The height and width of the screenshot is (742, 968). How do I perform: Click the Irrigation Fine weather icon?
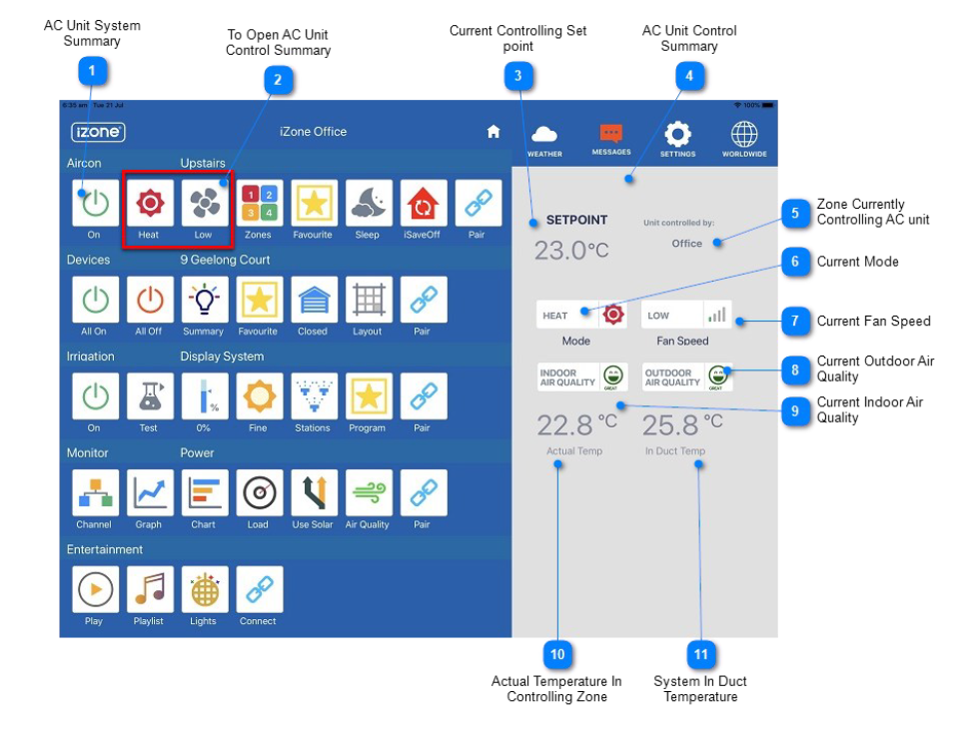coord(260,395)
